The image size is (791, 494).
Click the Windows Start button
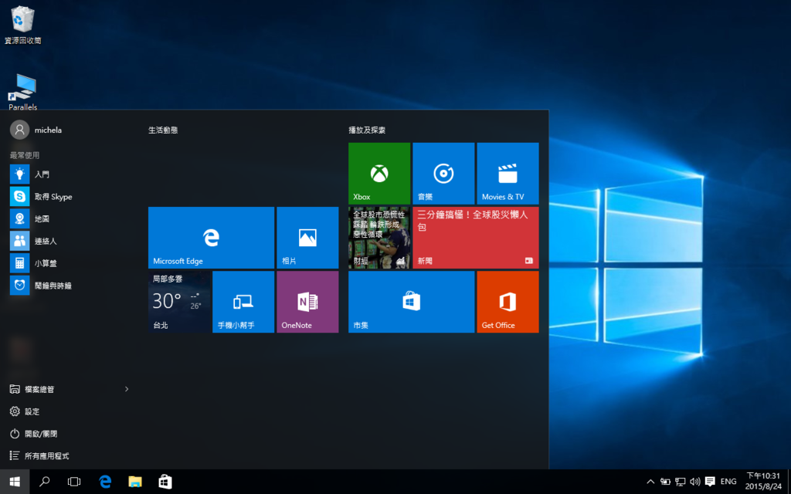tap(15, 482)
